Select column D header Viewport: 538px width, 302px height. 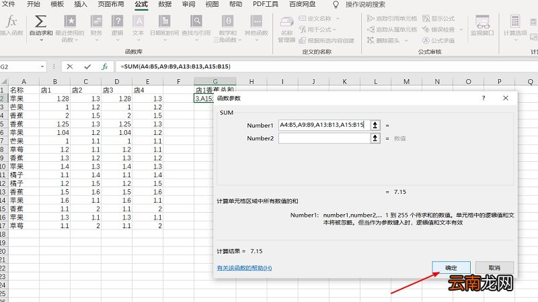116,81
